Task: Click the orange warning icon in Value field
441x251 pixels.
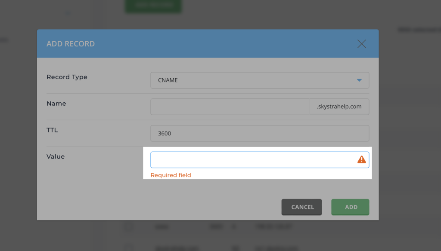Action: tap(361, 159)
